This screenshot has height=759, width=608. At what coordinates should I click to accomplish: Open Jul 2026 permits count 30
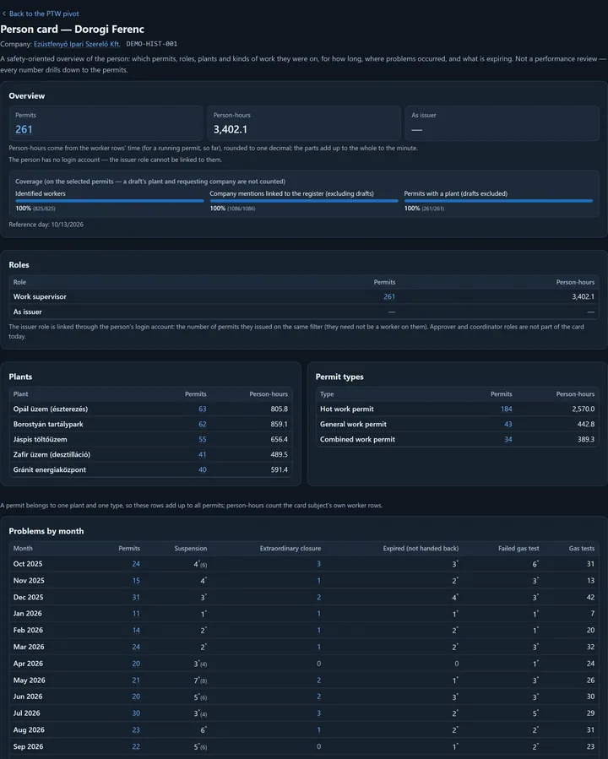136,713
